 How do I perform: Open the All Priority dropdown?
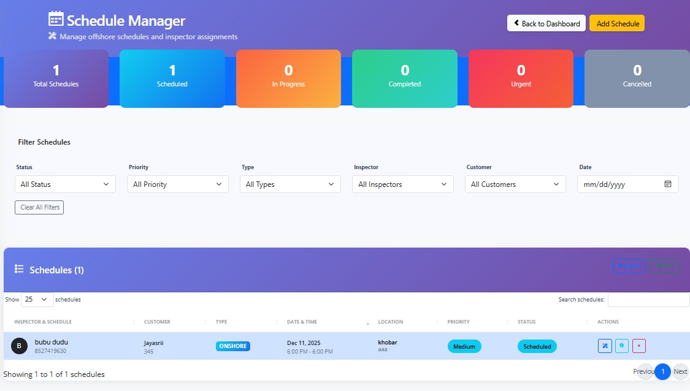click(x=177, y=184)
